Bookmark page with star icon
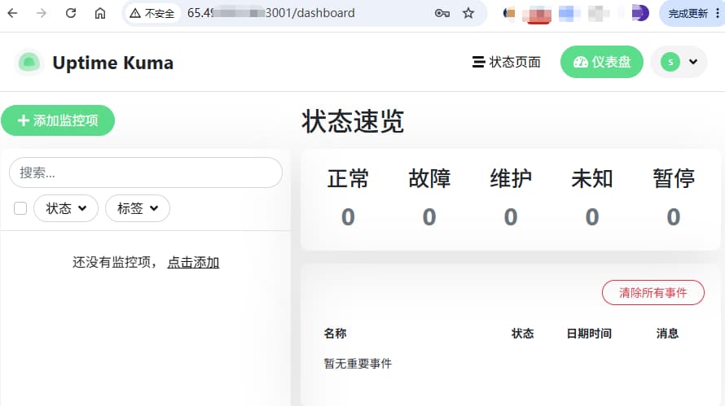 click(468, 13)
